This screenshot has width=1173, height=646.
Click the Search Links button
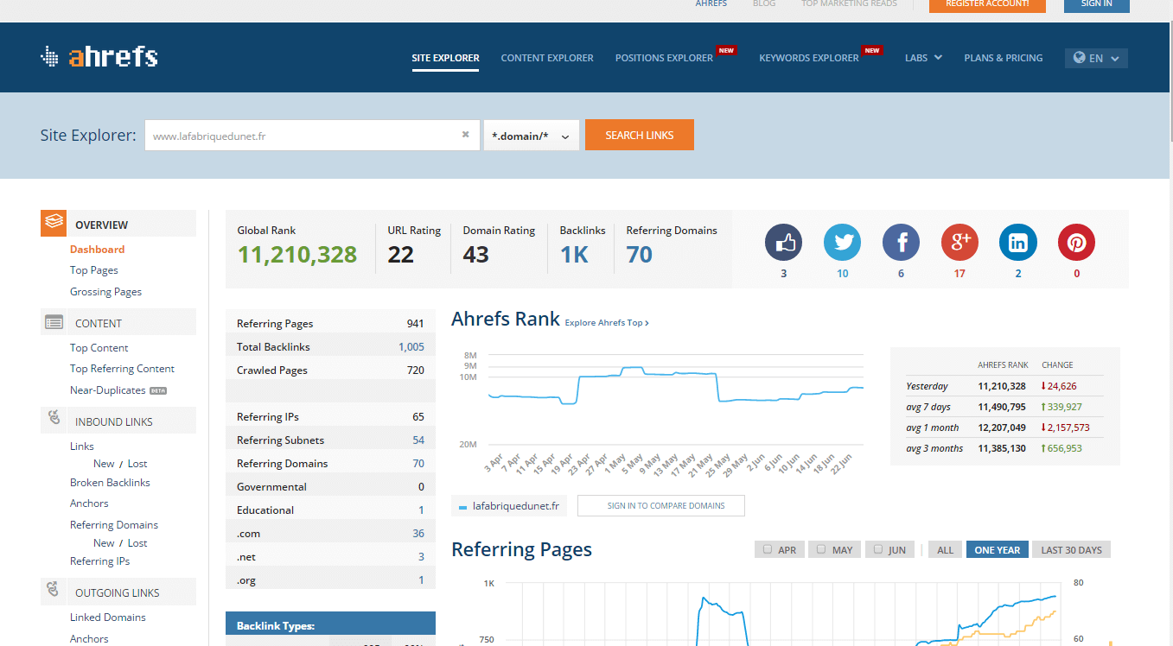[x=639, y=135]
